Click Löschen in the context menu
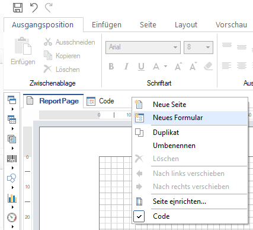Screen dimensions: 253x230 (190, 159)
